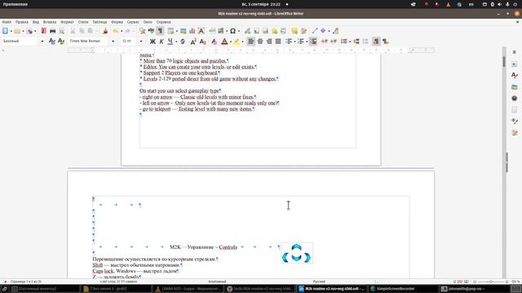This screenshot has height=293, width=522.
Task: Open the Сервис menu
Action: click(x=133, y=22)
